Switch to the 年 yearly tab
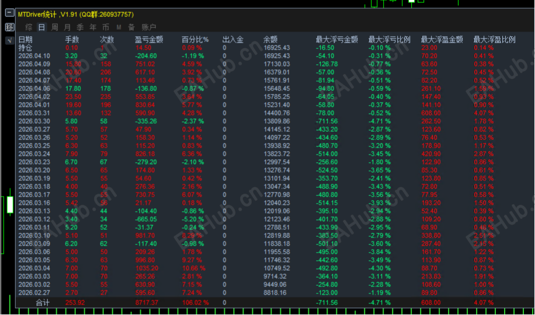This screenshot has width=535, height=315. coord(93,27)
